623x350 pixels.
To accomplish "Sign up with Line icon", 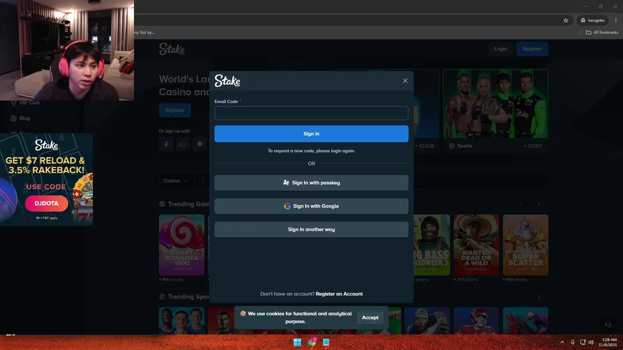I will click(x=200, y=144).
